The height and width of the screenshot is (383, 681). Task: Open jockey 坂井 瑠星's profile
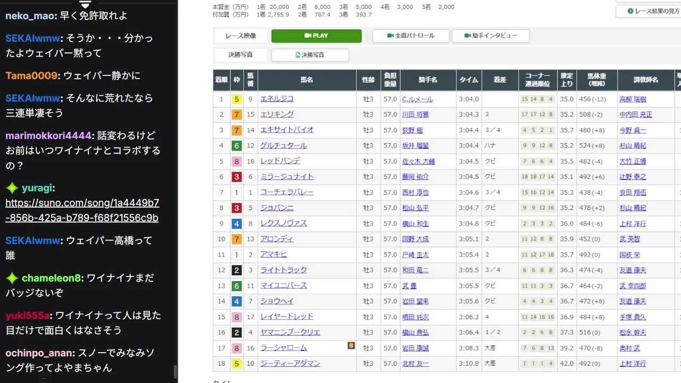point(416,145)
